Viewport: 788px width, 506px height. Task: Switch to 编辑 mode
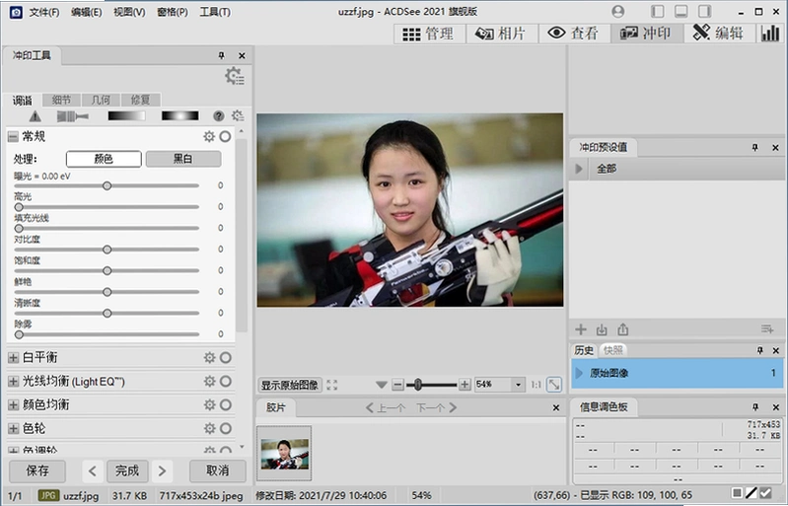point(719,34)
